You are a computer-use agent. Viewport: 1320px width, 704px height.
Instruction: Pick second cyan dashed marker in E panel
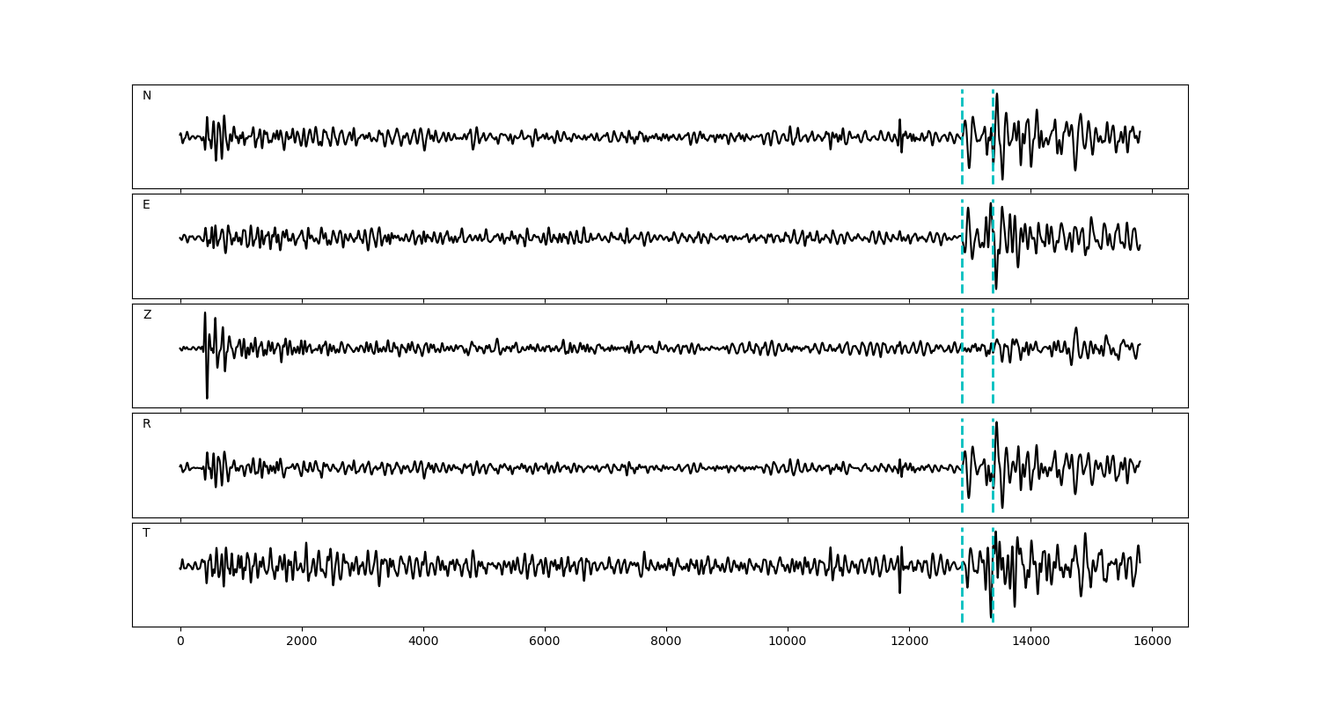(993, 264)
